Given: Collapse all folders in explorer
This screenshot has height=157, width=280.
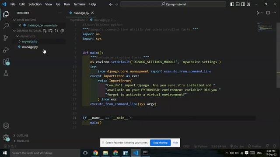Looking at the screenshot, I should click(x=62, y=31).
